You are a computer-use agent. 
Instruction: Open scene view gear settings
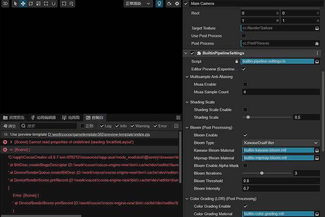[x=177, y=3]
